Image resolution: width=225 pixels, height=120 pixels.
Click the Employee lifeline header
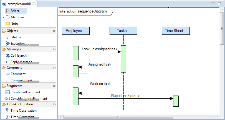click(x=75, y=31)
